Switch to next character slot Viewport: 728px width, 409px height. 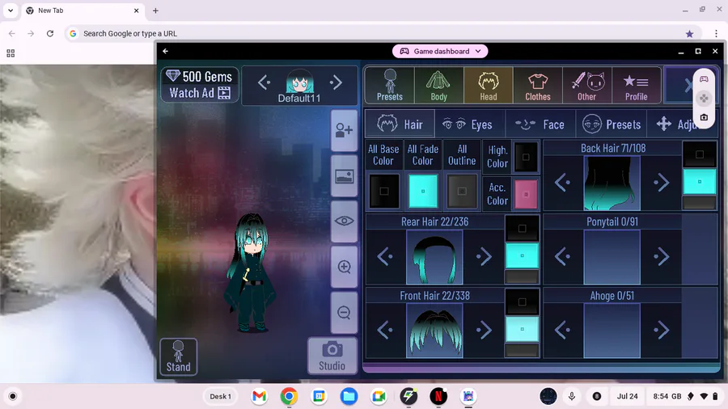pos(336,83)
